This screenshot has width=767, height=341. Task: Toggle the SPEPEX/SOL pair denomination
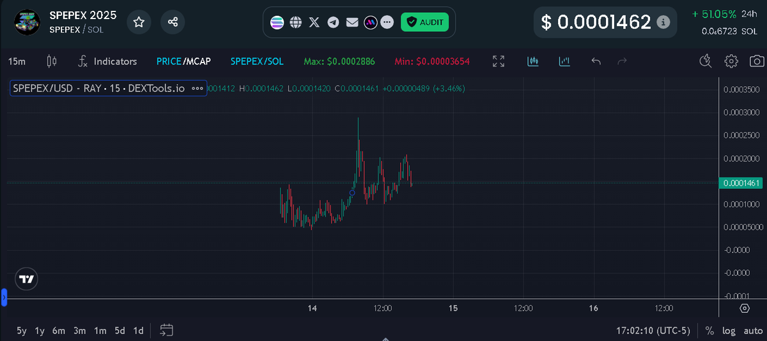(257, 61)
